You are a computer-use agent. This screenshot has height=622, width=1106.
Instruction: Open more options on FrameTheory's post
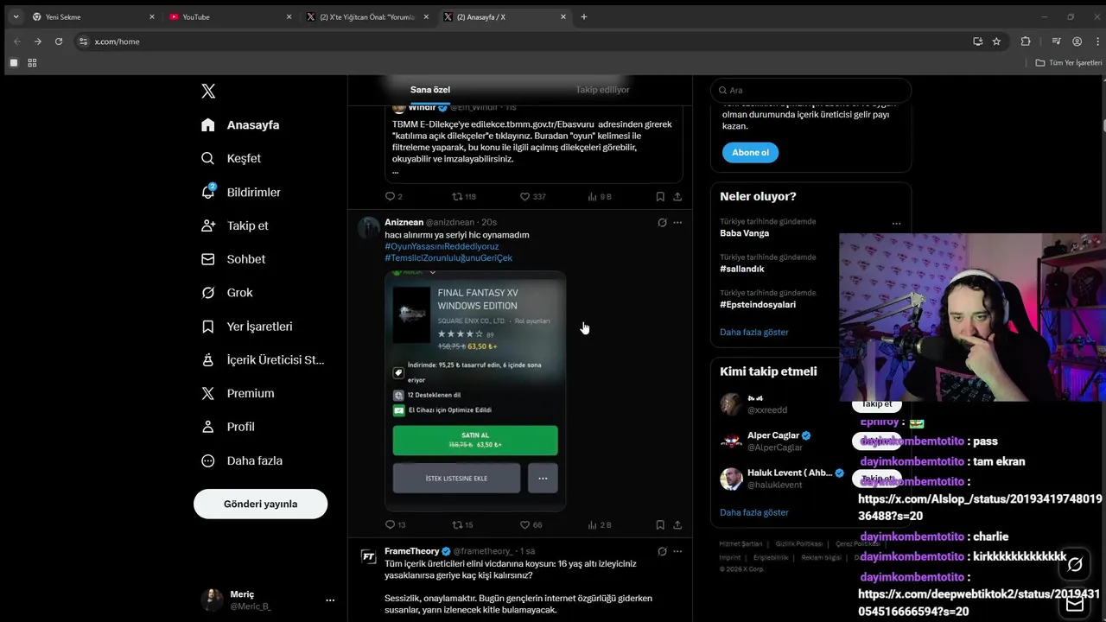[677, 551]
